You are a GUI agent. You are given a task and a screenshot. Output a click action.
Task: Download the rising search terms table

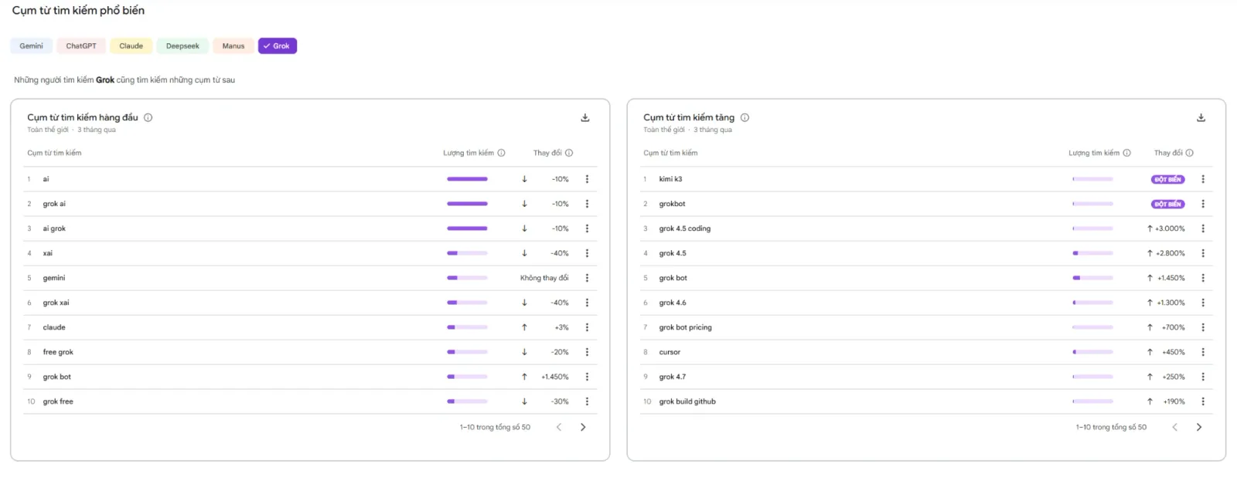(x=1201, y=118)
